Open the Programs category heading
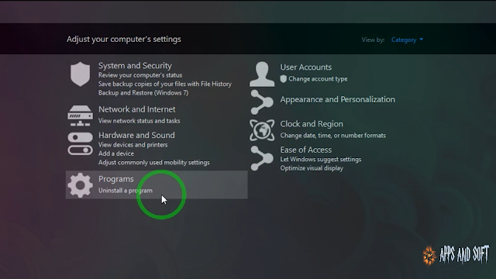Image resolution: width=496 pixels, height=279 pixels. point(115,179)
